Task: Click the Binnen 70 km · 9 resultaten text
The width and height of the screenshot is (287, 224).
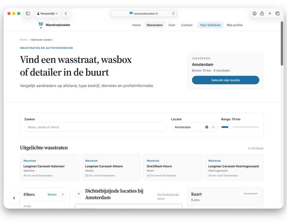Action: coord(211,70)
